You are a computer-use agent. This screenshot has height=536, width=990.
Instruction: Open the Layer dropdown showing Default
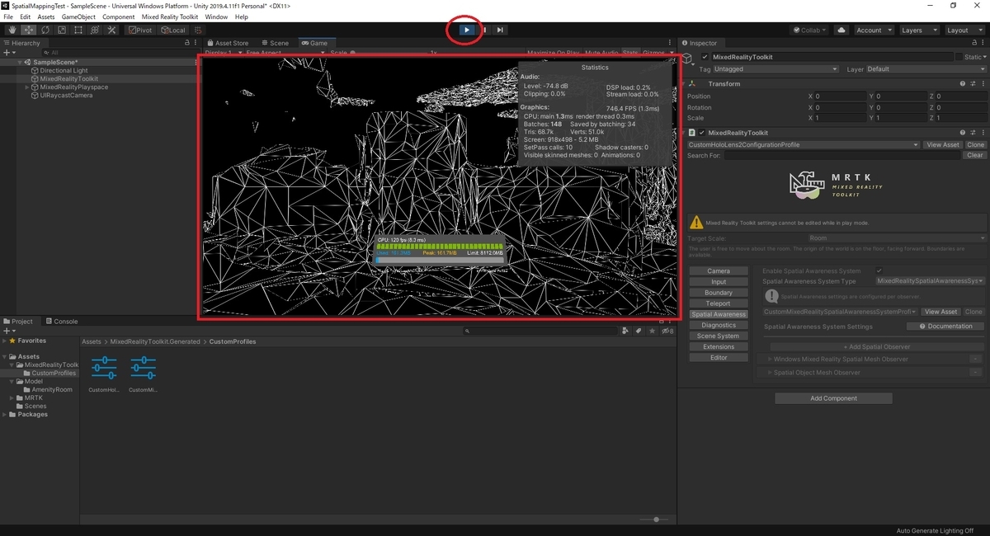click(925, 69)
